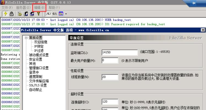Open 被动模式设置 settings page
This screenshot has height=110, width=206.
point(39,55)
